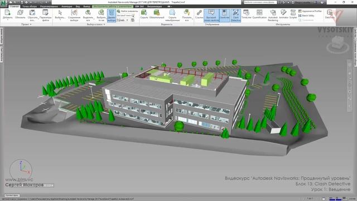The image size is (357, 201).
Task: Open the Quantification tool
Action: coord(259,14)
